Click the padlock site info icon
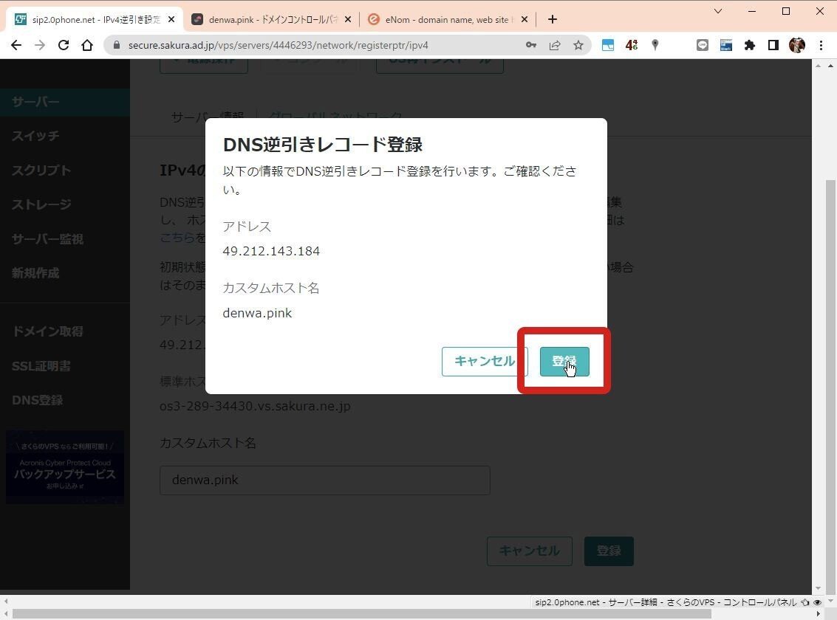 coord(117,45)
